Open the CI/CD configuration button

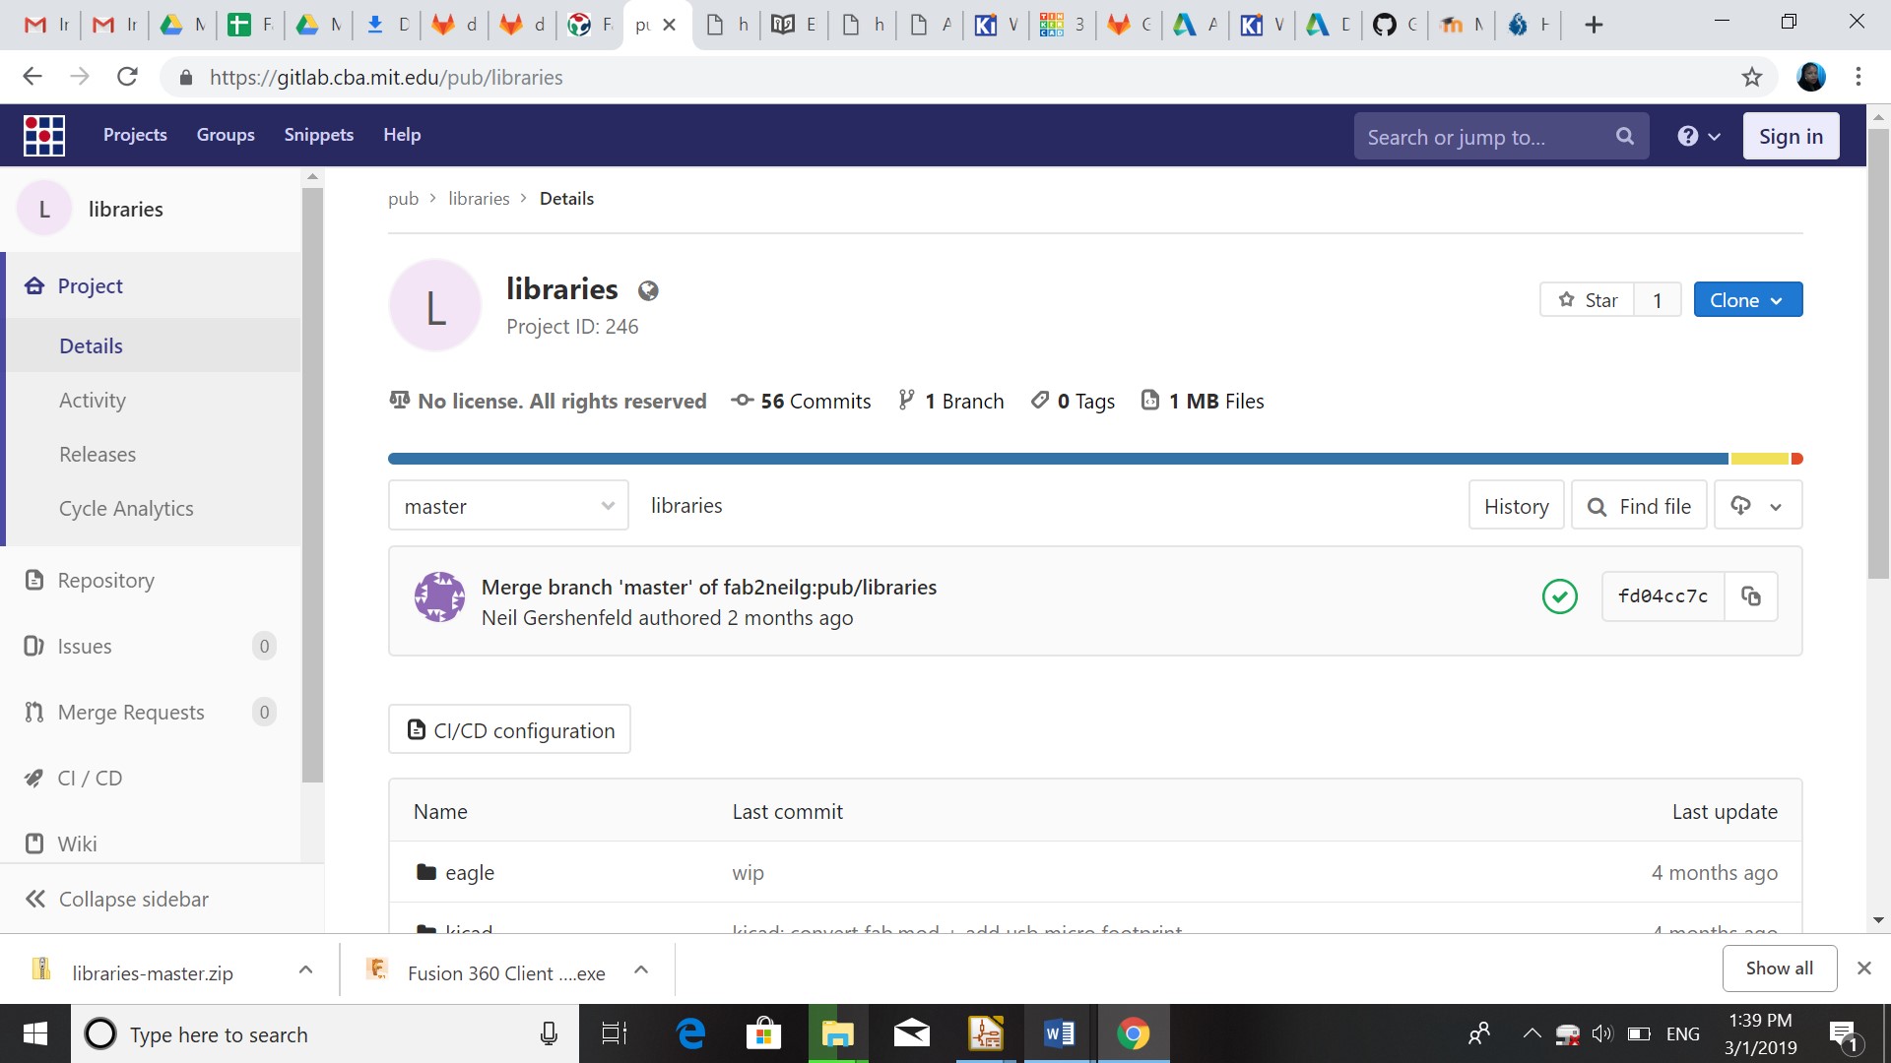coord(509,730)
